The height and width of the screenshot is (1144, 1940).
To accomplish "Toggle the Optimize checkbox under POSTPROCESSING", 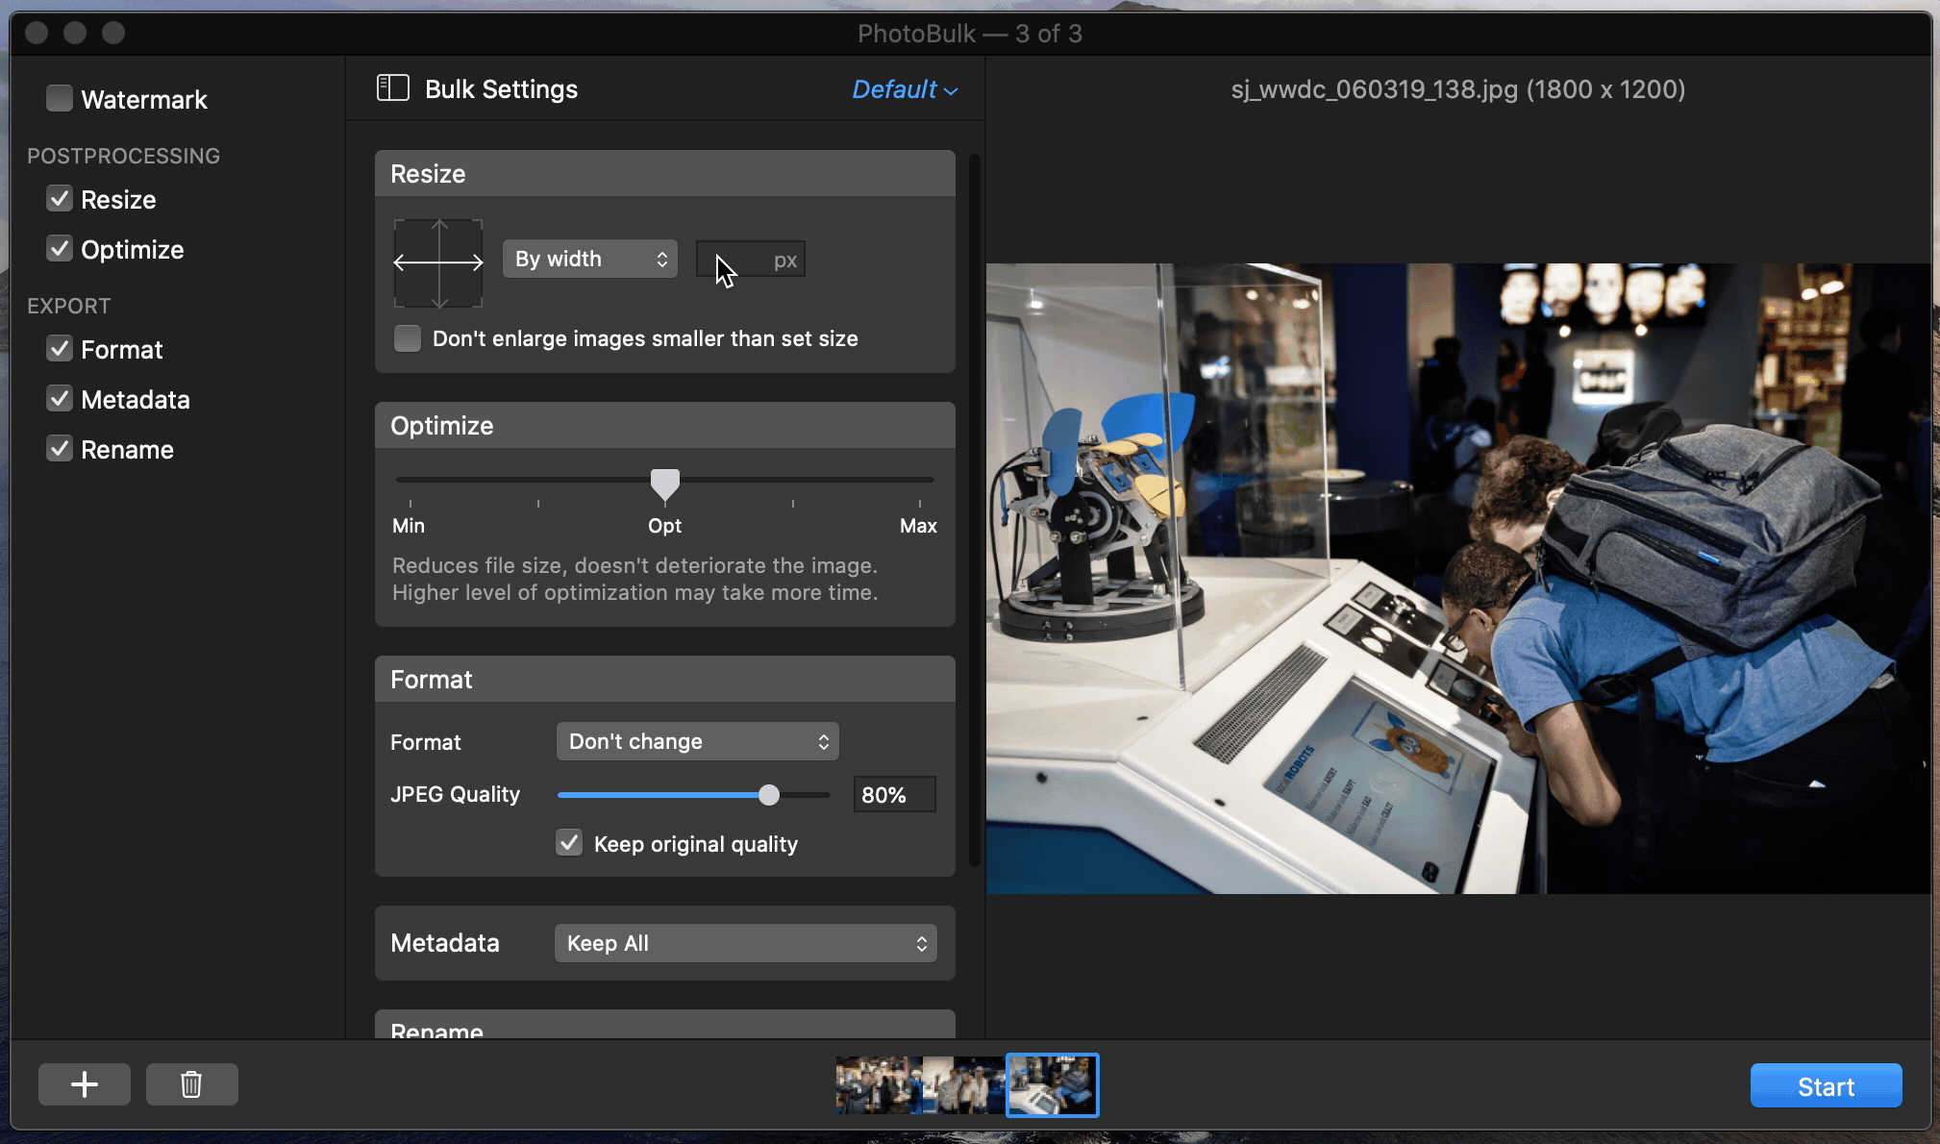I will tap(60, 249).
